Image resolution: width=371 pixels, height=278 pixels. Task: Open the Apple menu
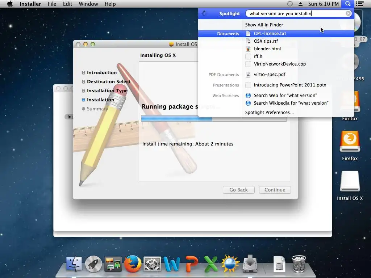(x=10, y=4)
